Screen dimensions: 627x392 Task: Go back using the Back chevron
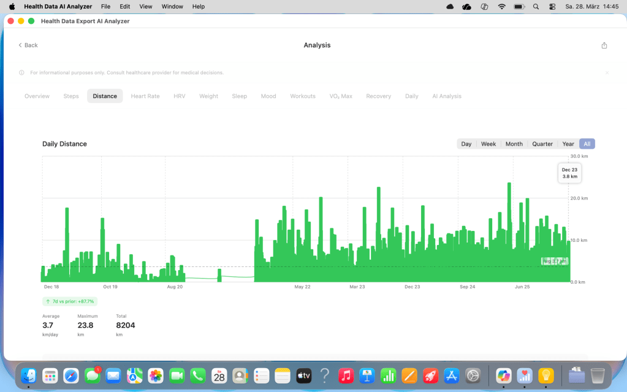point(28,45)
